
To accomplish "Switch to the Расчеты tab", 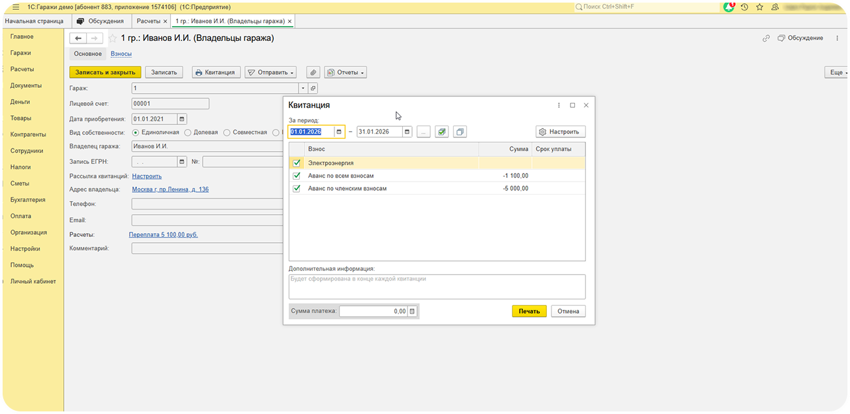I will coord(149,21).
